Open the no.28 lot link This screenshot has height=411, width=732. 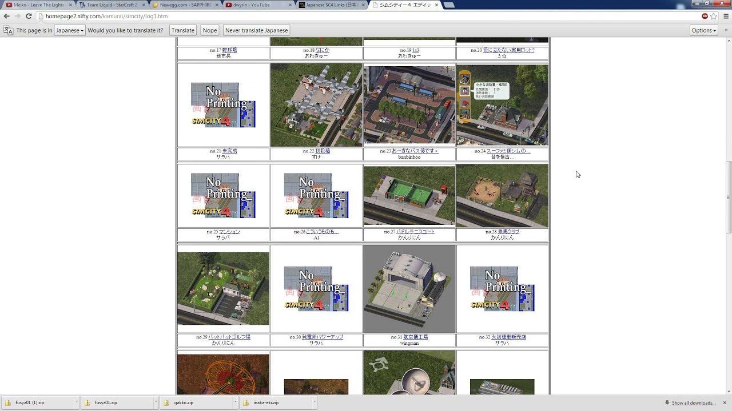(x=508, y=232)
